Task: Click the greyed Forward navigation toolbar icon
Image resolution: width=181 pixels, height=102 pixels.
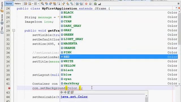Action: point(35,4)
